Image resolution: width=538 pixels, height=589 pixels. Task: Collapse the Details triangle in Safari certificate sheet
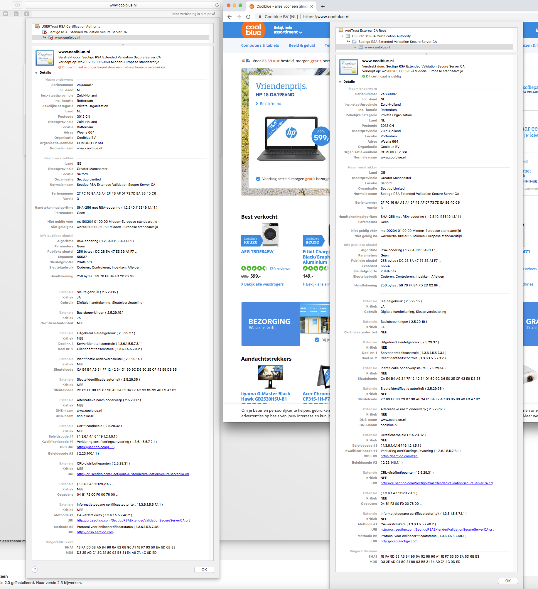36,73
